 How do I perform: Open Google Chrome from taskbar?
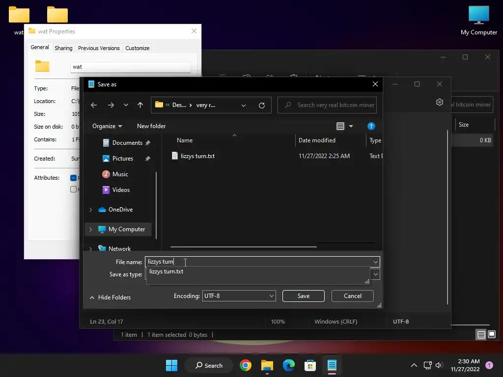pyautogui.click(x=246, y=365)
